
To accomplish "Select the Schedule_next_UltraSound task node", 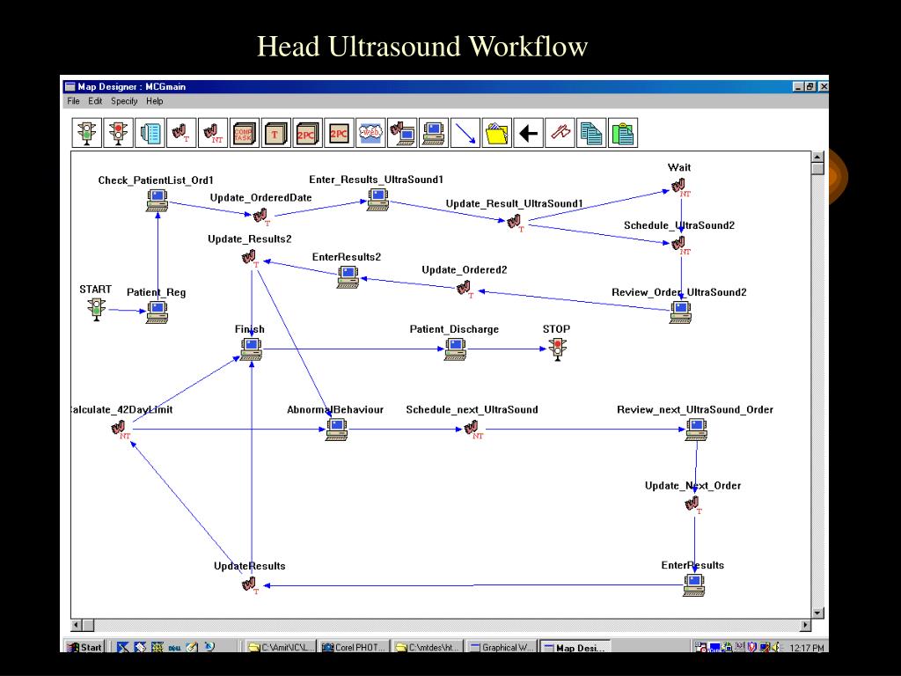I will pyautogui.click(x=472, y=430).
